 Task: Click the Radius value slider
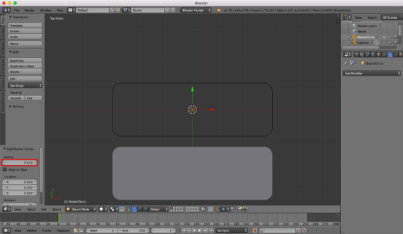(20, 163)
